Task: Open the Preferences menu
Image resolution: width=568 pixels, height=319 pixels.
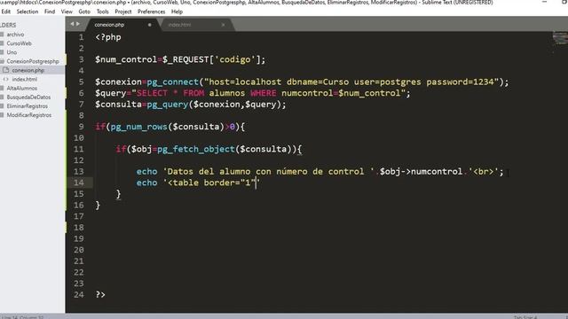Action: pos(151,12)
